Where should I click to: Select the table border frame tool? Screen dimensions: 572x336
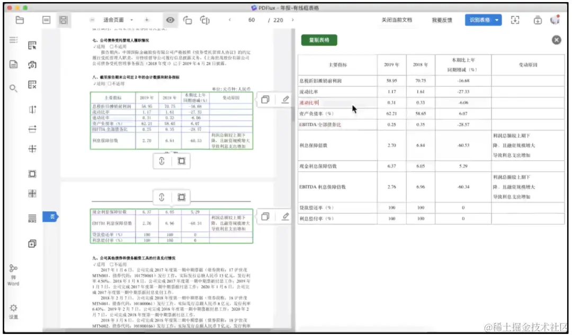point(32,174)
